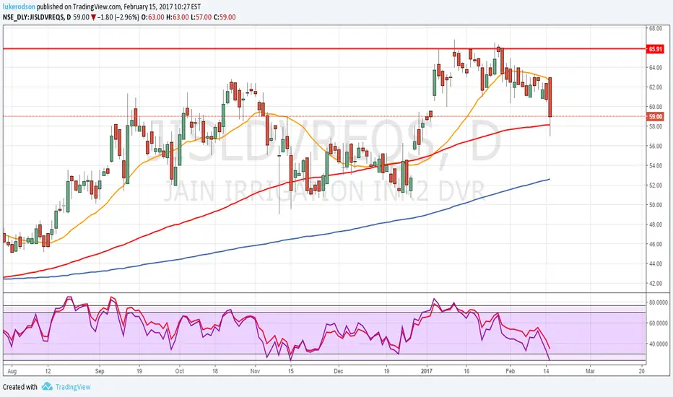Click the Mar date axis label

point(590,371)
